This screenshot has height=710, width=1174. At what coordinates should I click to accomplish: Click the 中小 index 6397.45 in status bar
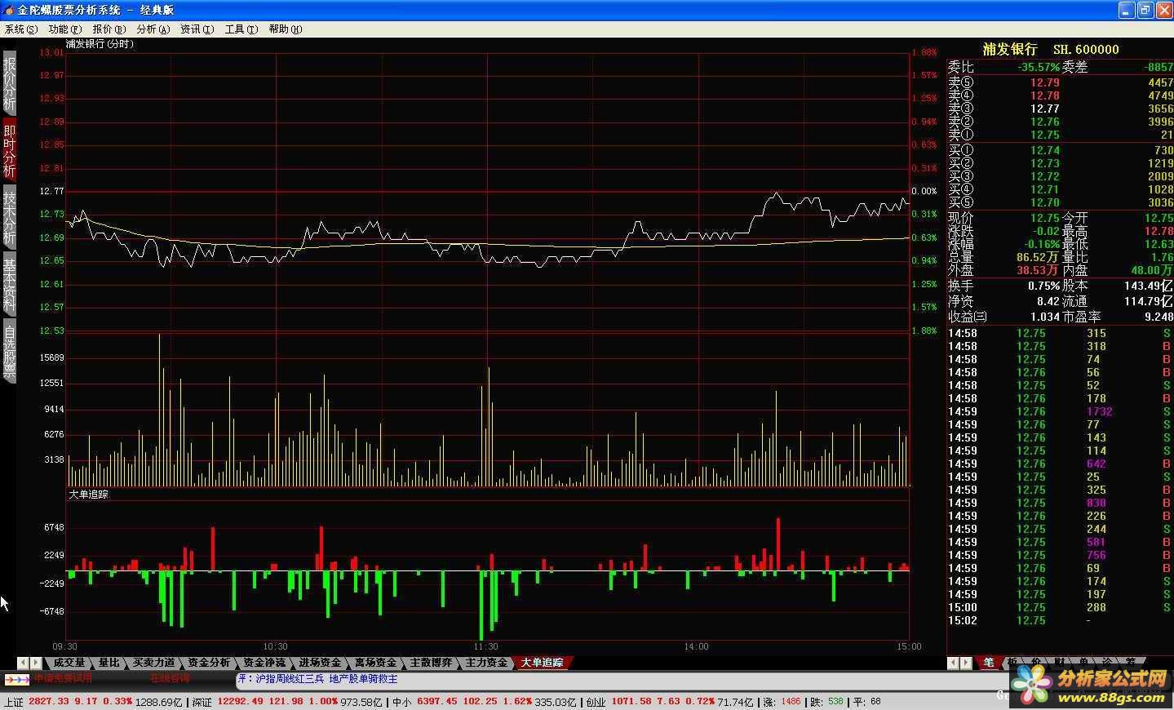pyautogui.click(x=437, y=702)
